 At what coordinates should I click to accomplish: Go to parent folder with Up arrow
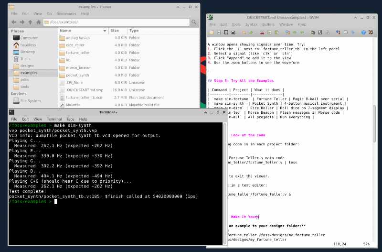(31, 22)
